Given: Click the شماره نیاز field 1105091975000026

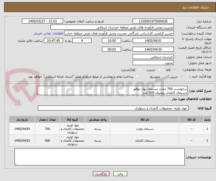Looking at the screenshot, I should click(x=153, y=21).
